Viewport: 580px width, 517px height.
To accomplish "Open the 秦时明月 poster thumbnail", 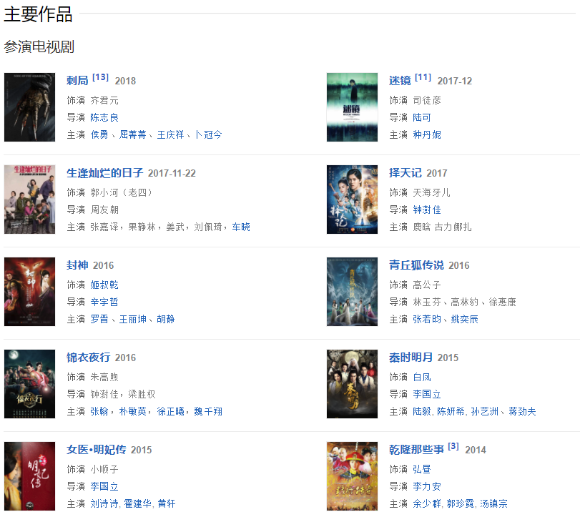I will tap(352, 384).
